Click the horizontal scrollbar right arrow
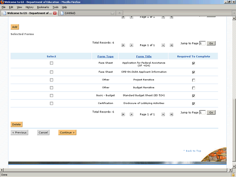Screen dimensions: 236x177 pyautogui.click(x=230, y=170)
